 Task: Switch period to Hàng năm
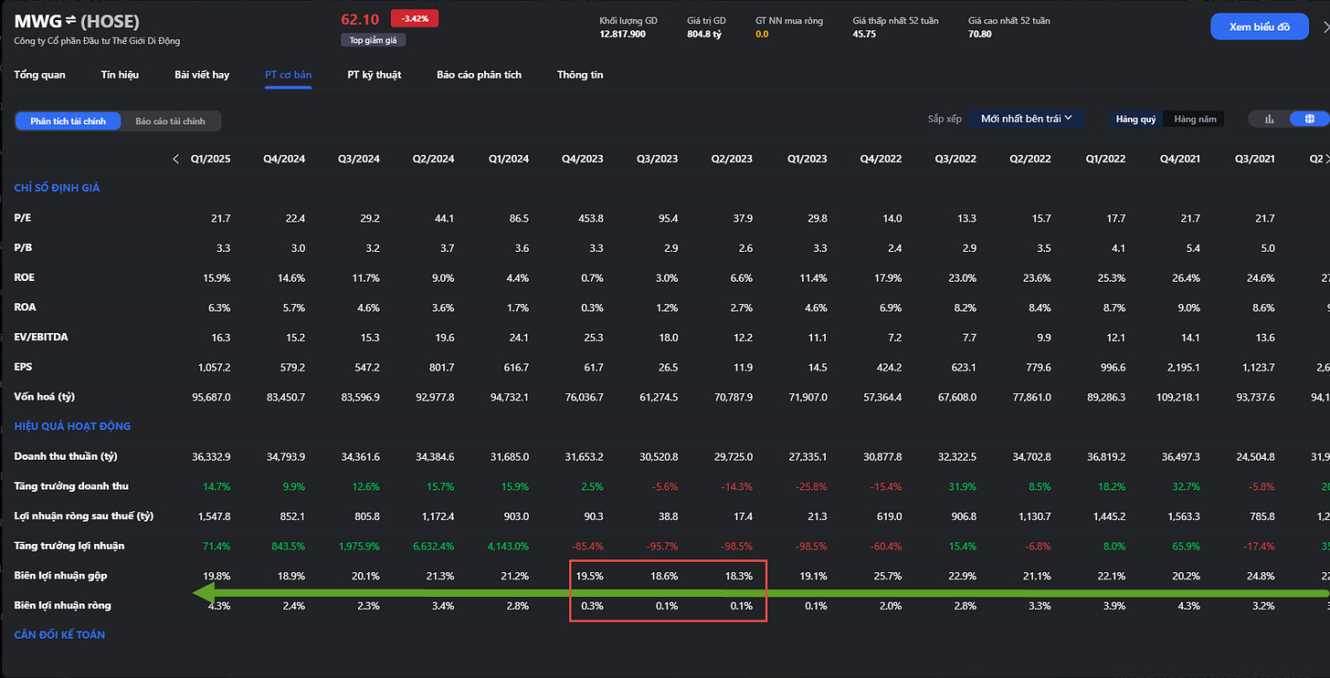pos(1195,120)
